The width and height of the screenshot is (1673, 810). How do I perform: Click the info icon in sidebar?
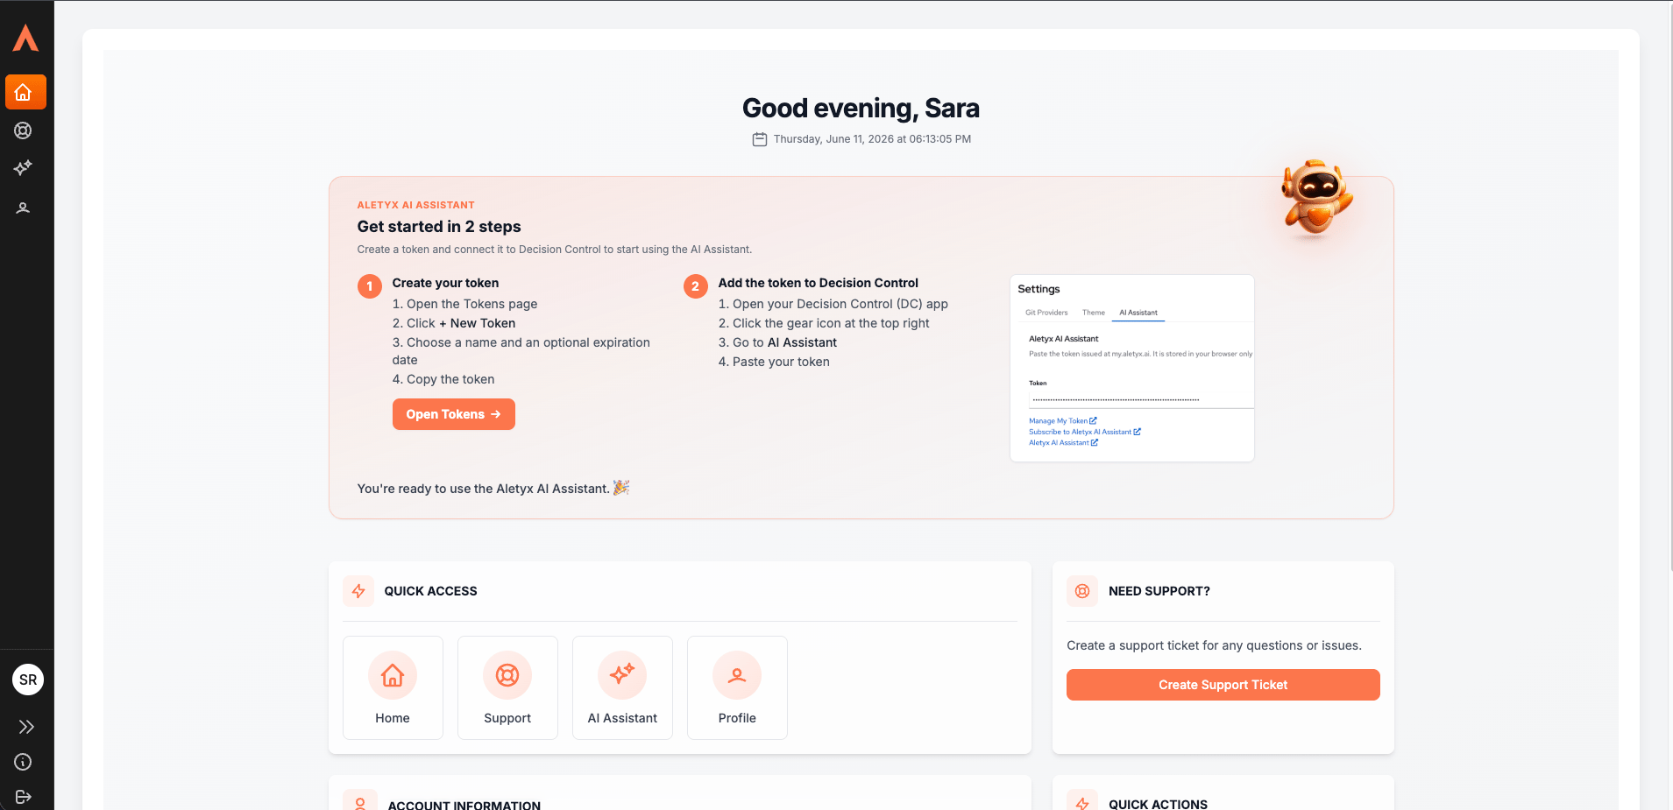[24, 762]
